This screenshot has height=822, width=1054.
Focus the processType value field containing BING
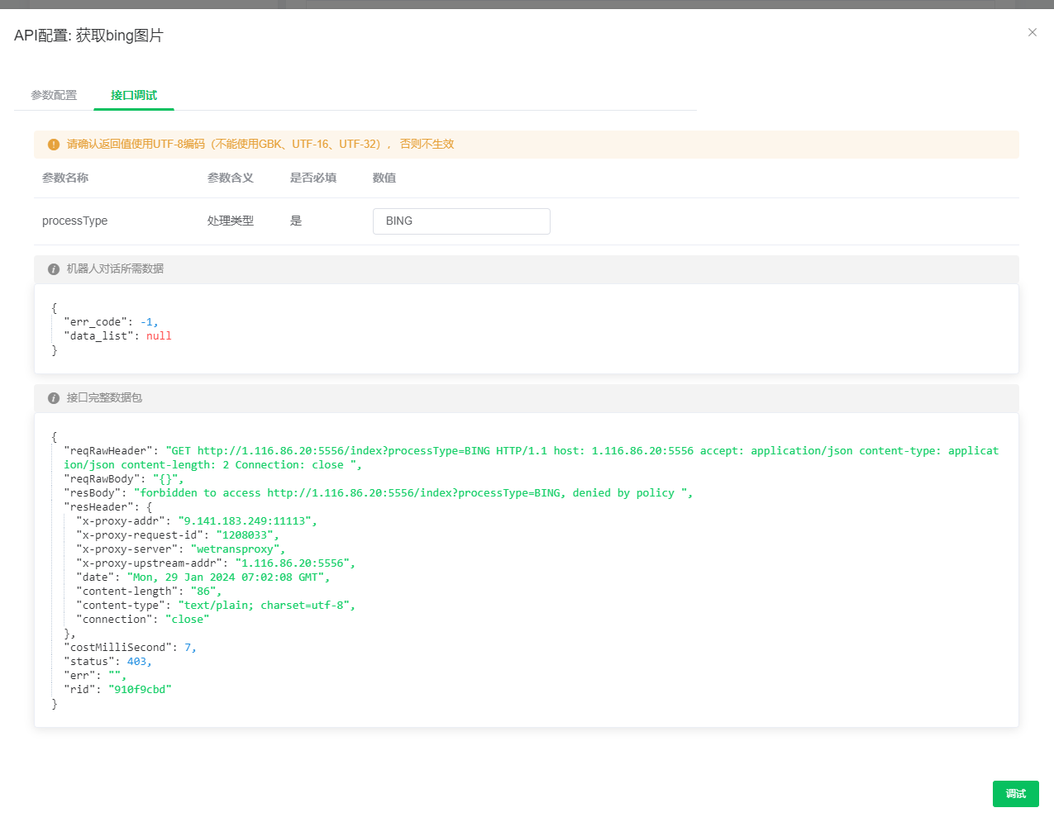[x=461, y=221]
